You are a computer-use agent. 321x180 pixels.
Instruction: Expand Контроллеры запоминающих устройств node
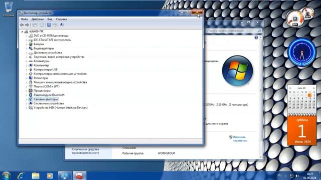(x=27, y=74)
